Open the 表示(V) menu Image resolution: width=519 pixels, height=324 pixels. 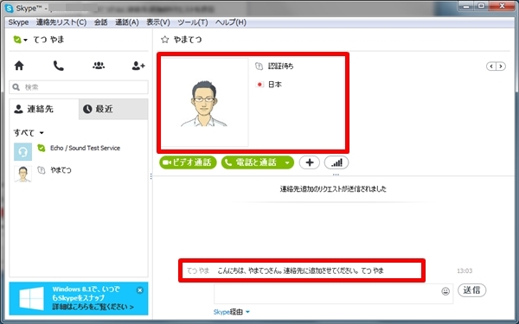[158, 22]
